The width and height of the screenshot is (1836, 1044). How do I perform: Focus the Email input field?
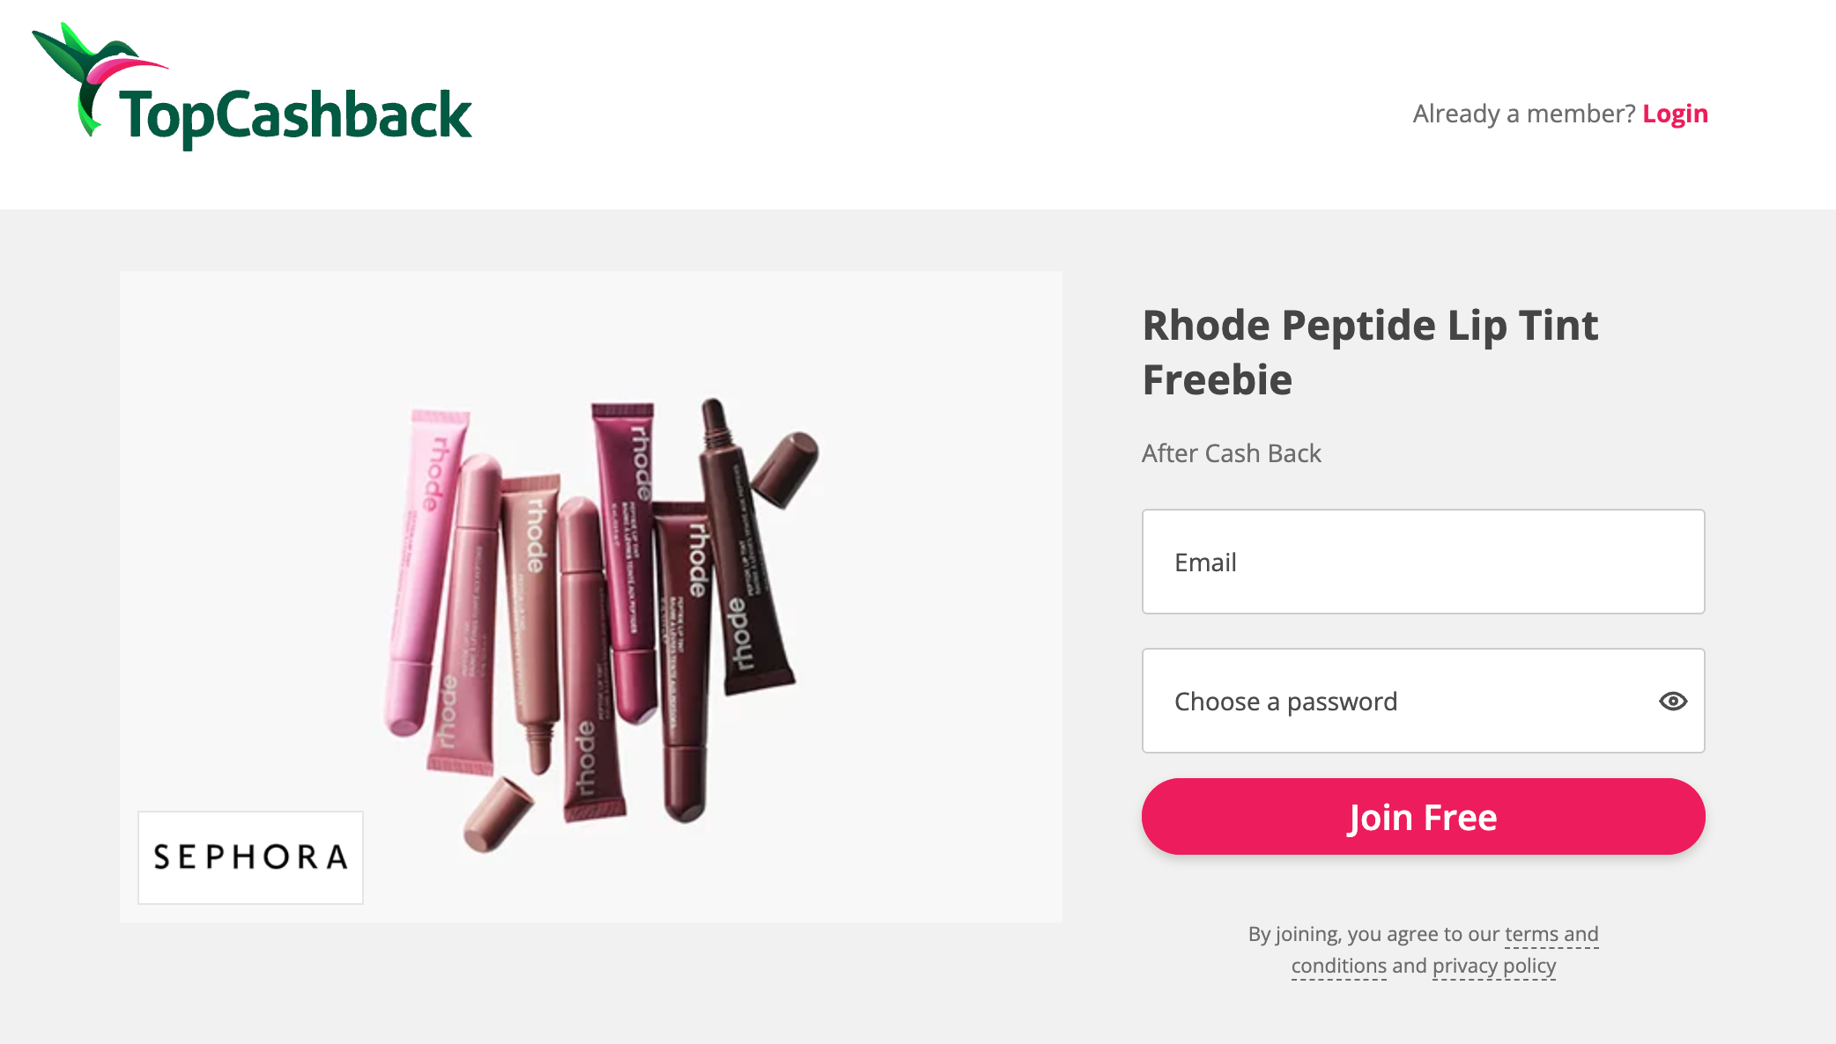click(1423, 562)
